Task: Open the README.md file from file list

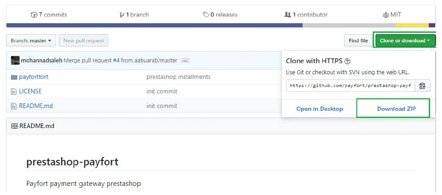Action: (x=36, y=106)
